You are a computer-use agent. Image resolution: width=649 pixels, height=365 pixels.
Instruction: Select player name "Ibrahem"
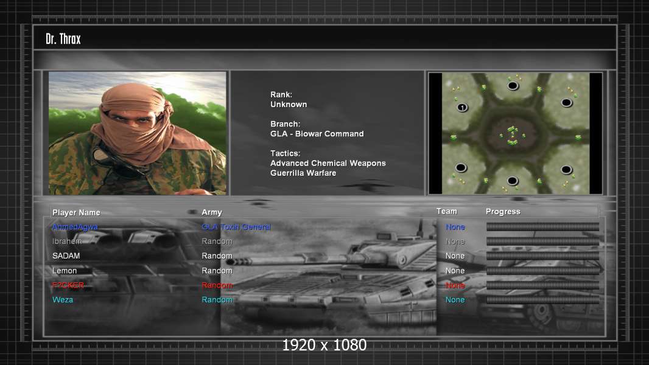(x=67, y=242)
